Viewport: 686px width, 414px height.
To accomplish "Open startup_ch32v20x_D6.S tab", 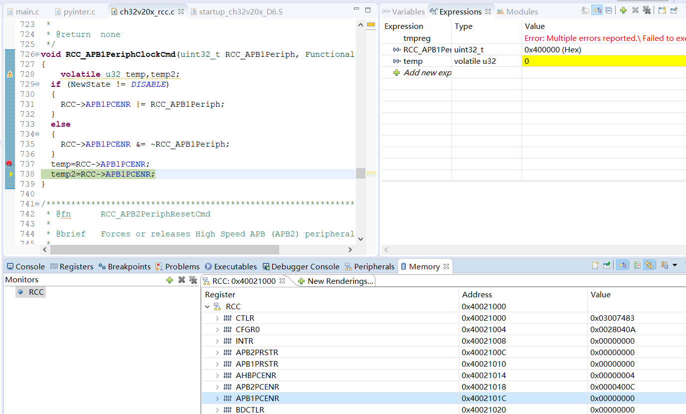I will tap(236, 11).
